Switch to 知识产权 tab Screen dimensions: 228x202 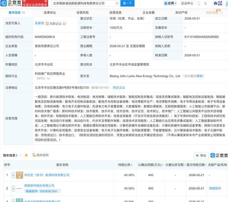tap(181, 13)
